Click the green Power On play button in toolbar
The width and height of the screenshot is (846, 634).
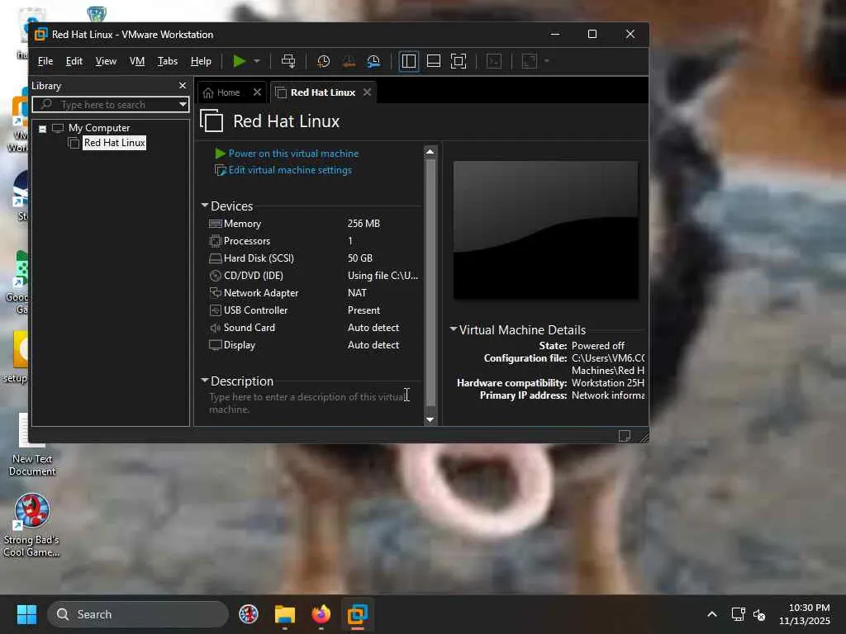tap(239, 61)
